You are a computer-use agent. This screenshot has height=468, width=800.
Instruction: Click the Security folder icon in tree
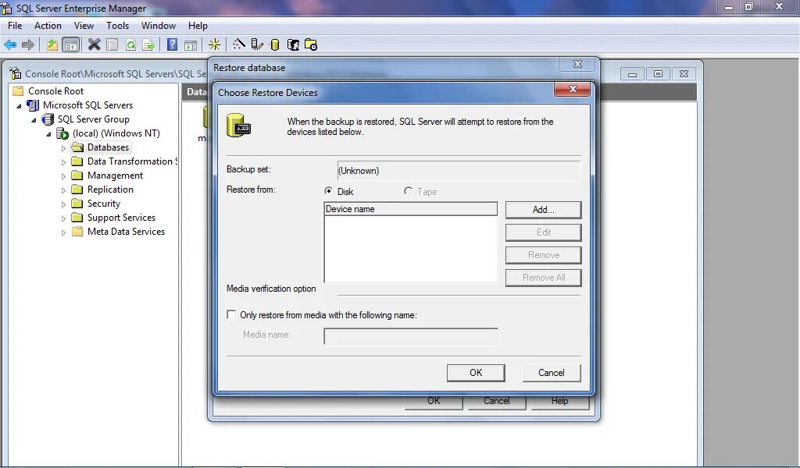tap(77, 204)
